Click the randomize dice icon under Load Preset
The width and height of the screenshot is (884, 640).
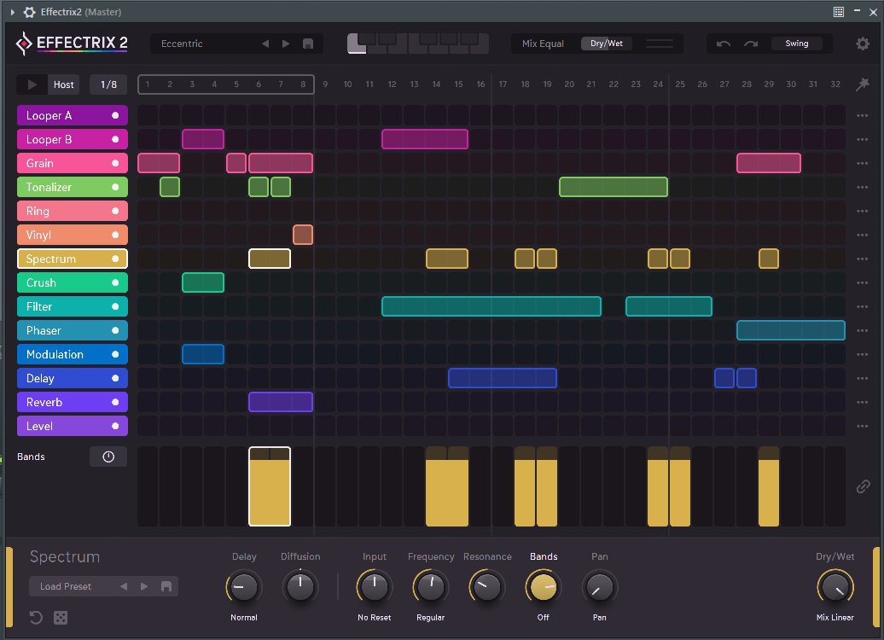61,618
